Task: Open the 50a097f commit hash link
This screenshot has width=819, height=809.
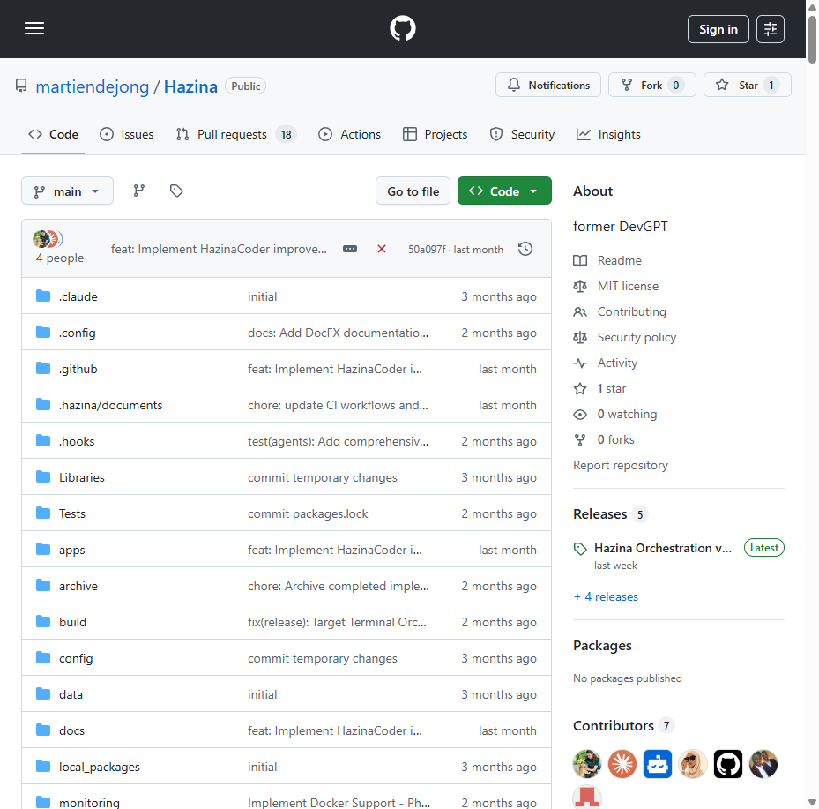Action: tap(427, 250)
